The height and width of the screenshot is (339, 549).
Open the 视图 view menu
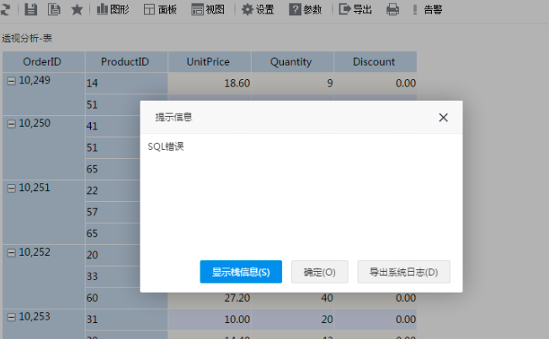pos(208,9)
